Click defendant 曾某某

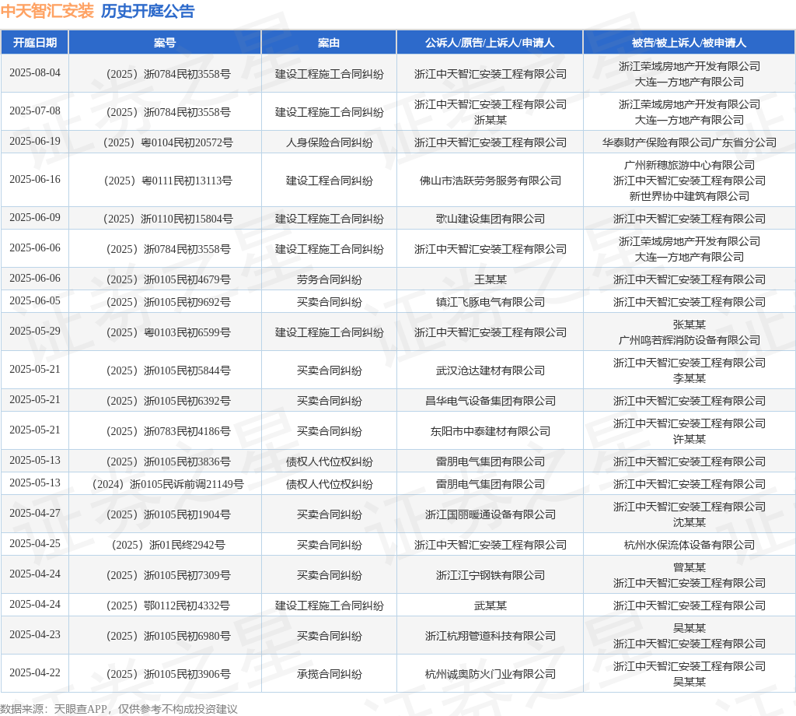[x=690, y=567]
